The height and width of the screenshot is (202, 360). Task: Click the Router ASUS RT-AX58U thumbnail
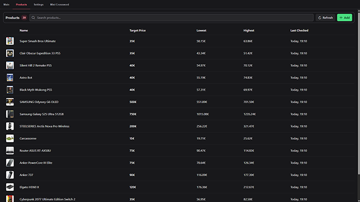click(x=10, y=150)
